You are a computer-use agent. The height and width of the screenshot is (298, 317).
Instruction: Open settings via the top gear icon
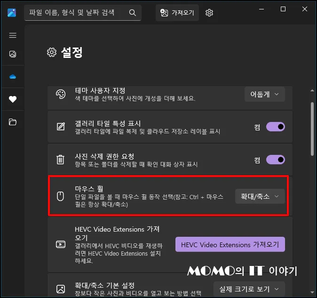click(x=209, y=13)
